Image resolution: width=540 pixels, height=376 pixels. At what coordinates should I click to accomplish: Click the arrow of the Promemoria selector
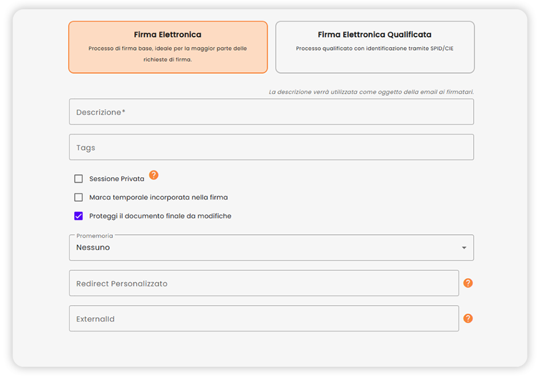[x=464, y=248]
